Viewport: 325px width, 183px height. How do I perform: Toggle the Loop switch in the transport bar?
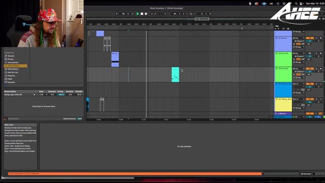[191, 14]
